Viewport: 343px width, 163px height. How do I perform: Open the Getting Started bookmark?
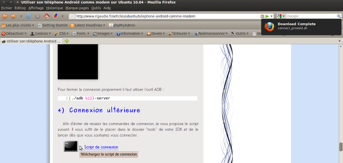click(53, 25)
